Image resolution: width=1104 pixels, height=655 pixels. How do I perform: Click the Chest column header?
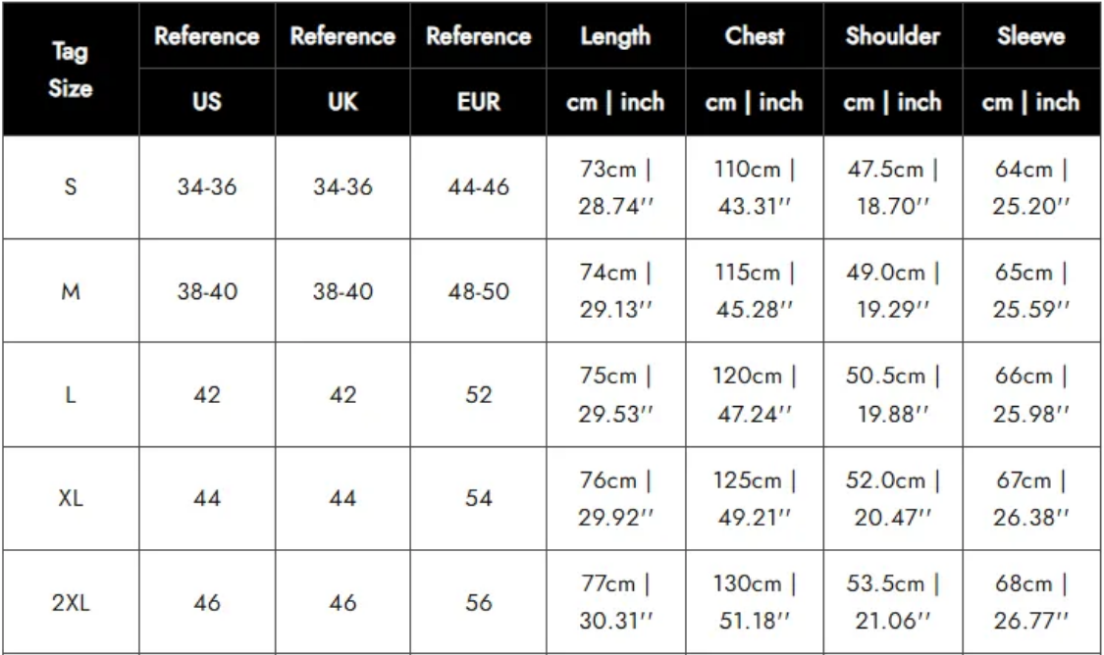click(x=755, y=36)
